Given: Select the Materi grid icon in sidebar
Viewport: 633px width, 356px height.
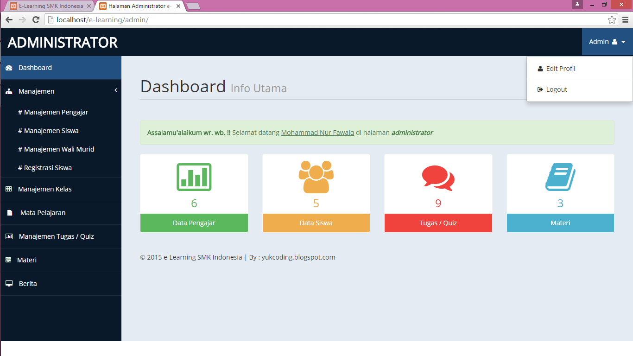Looking at the screenshot, I should pos(9,260).
